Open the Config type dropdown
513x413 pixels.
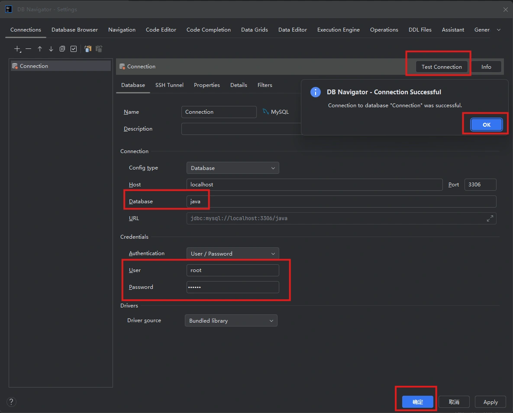pyautogui.click(x=232, y=168)
